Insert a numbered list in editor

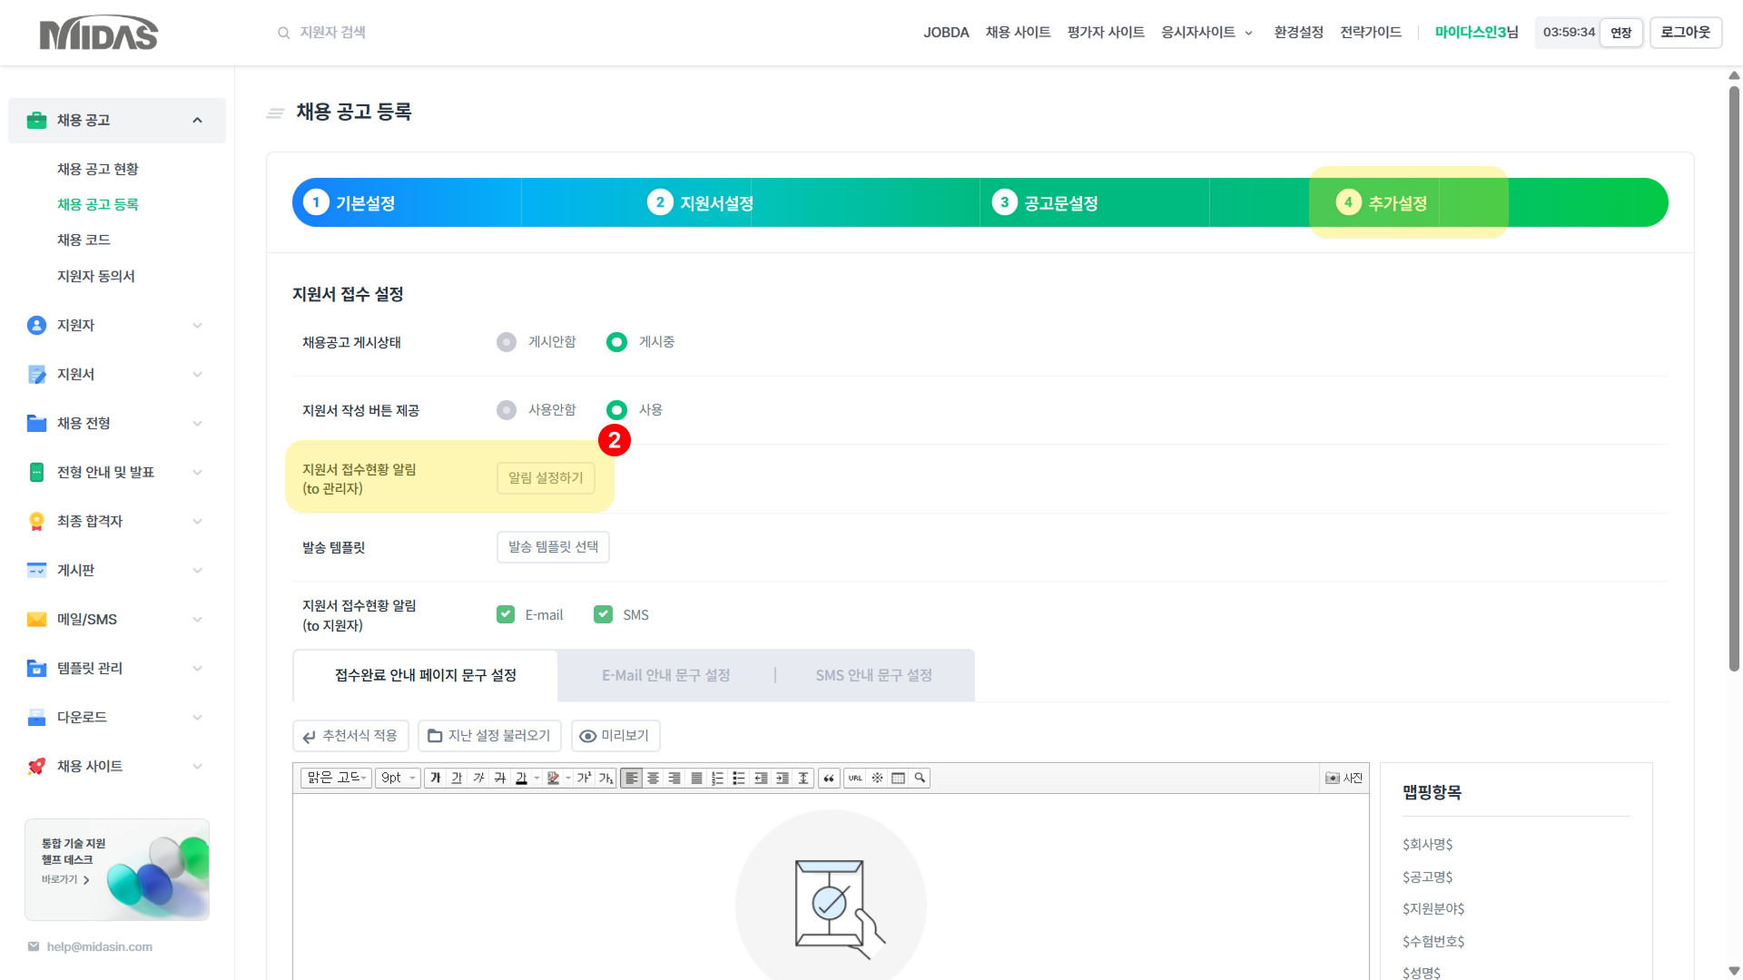coord(717,778)
